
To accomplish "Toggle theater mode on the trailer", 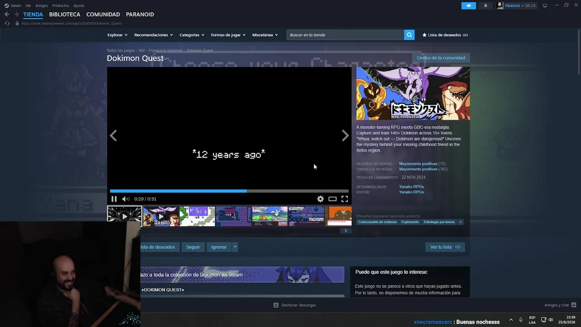I will [x=333, y=199].
